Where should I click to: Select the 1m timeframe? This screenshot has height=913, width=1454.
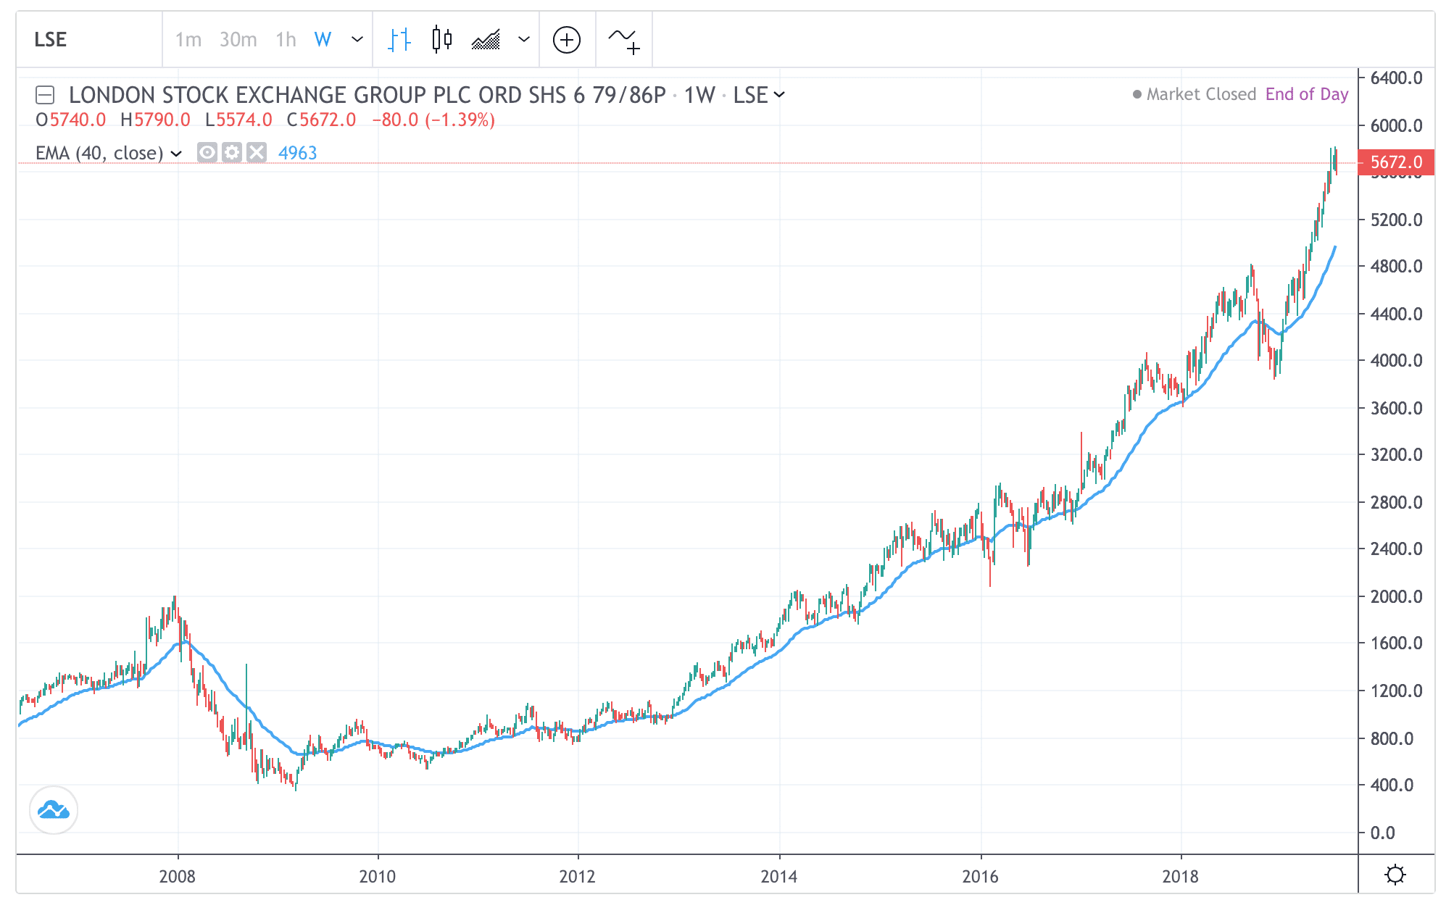pos(188,39)
